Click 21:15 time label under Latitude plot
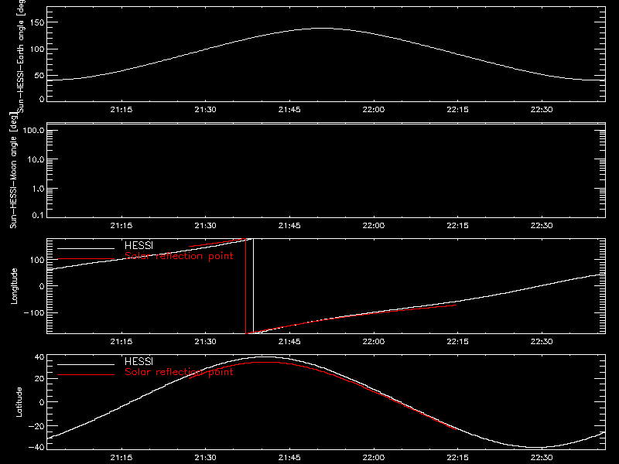Viewport: 619px width, 464px height. (x=121, y=457)
